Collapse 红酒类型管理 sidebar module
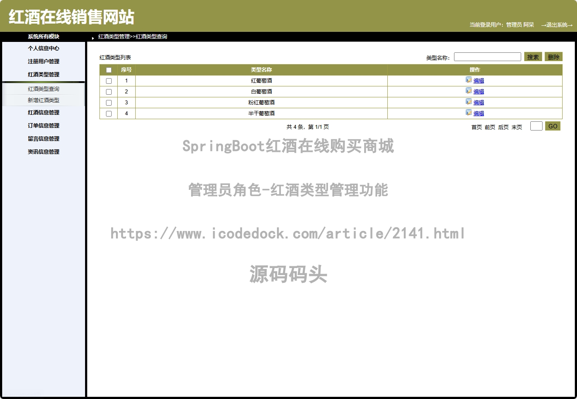Image resolution: width=577 pixels, height=399 pixels. 44,75
